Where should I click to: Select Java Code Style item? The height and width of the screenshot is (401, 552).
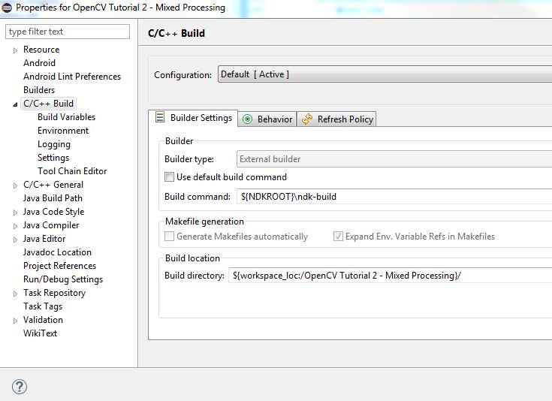(53, 212)
